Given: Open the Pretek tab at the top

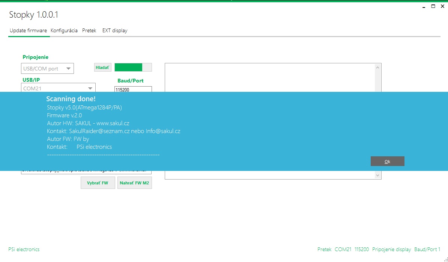Looking at the screenshot, I should [89, 31].
